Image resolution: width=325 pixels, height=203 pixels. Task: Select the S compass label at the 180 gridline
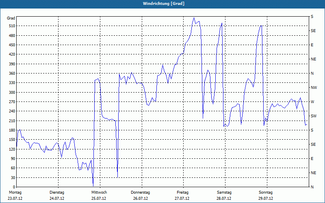click(x=312, y=130)
